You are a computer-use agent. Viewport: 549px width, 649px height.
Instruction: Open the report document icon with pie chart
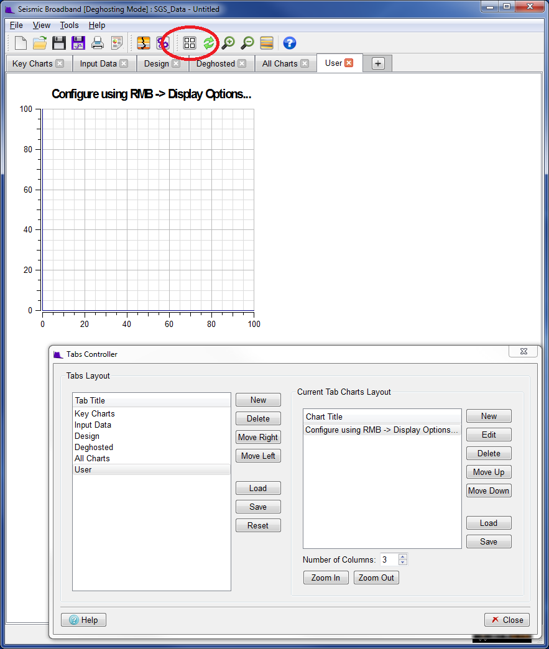(117, 43)
